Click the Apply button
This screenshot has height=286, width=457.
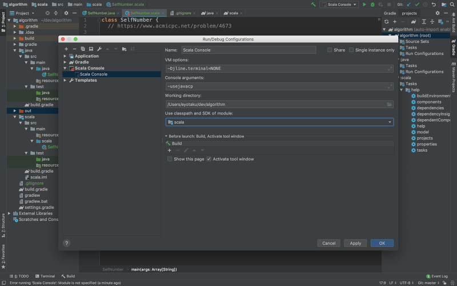[355, 243]
